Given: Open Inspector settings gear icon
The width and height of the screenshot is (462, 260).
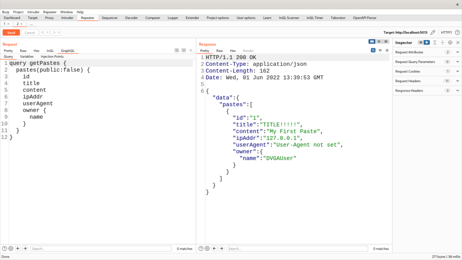Looking at the screenshot, I should click(x=450, y=42).
